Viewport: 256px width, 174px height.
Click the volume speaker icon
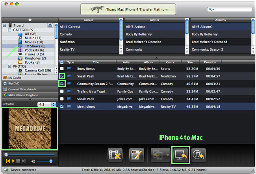[x=33, y=161]
